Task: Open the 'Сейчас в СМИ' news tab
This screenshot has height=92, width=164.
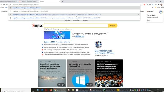Action: coord(49,42)
